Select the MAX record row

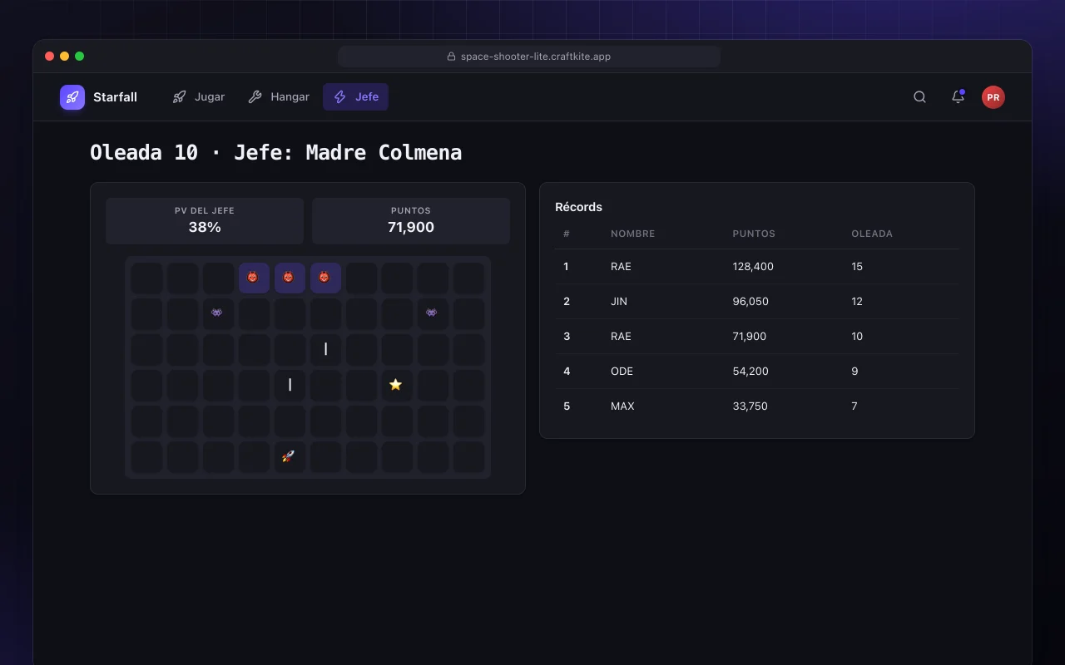(x=757, y=406)
